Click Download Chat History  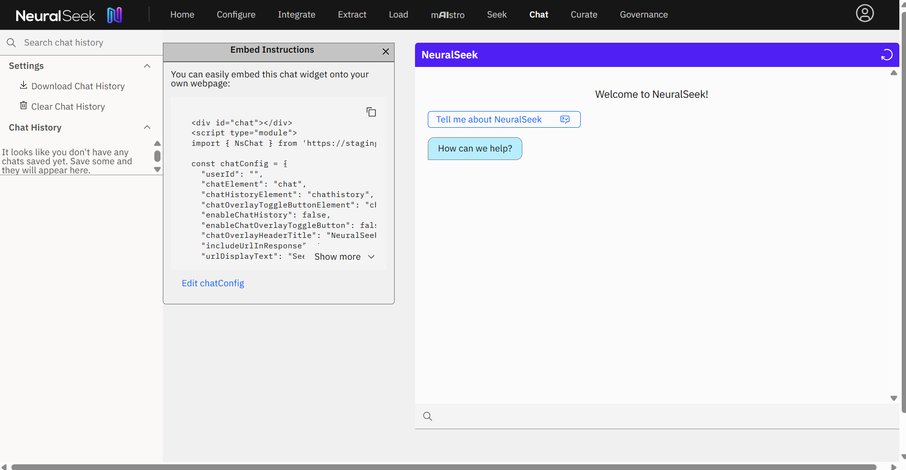point(78,86)
